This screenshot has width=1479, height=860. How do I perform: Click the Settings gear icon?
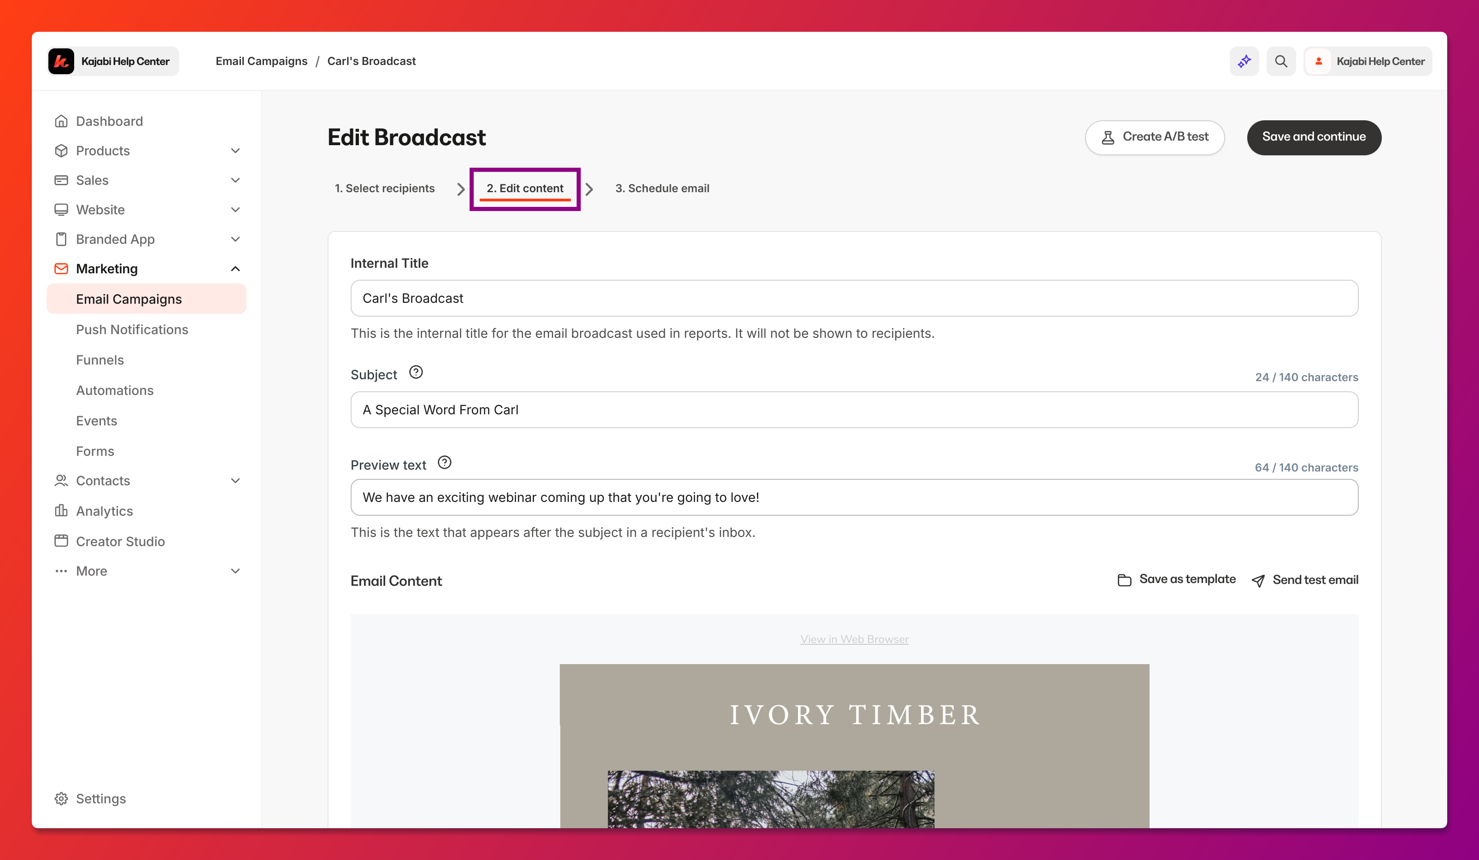point(61,798)
